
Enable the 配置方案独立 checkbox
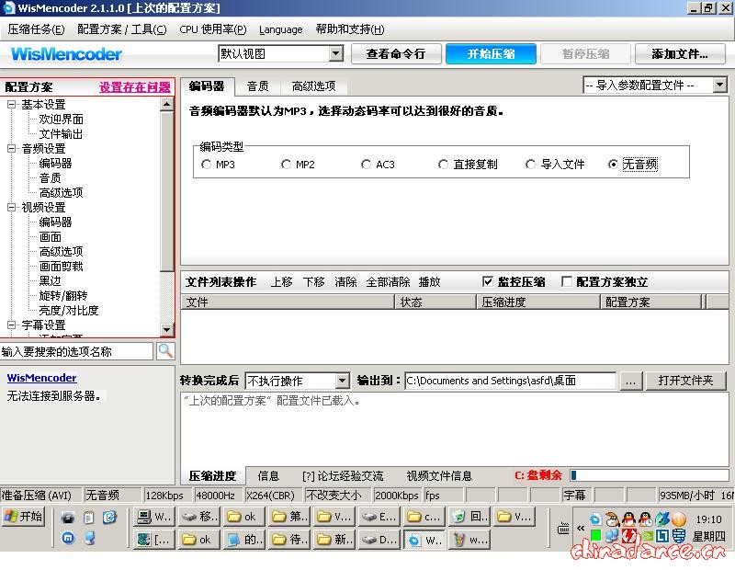(567, 282)
